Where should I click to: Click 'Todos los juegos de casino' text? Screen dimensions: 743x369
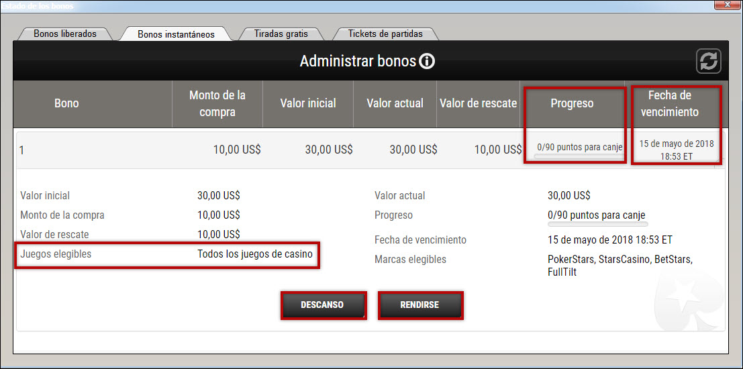[x=255, y=254]
